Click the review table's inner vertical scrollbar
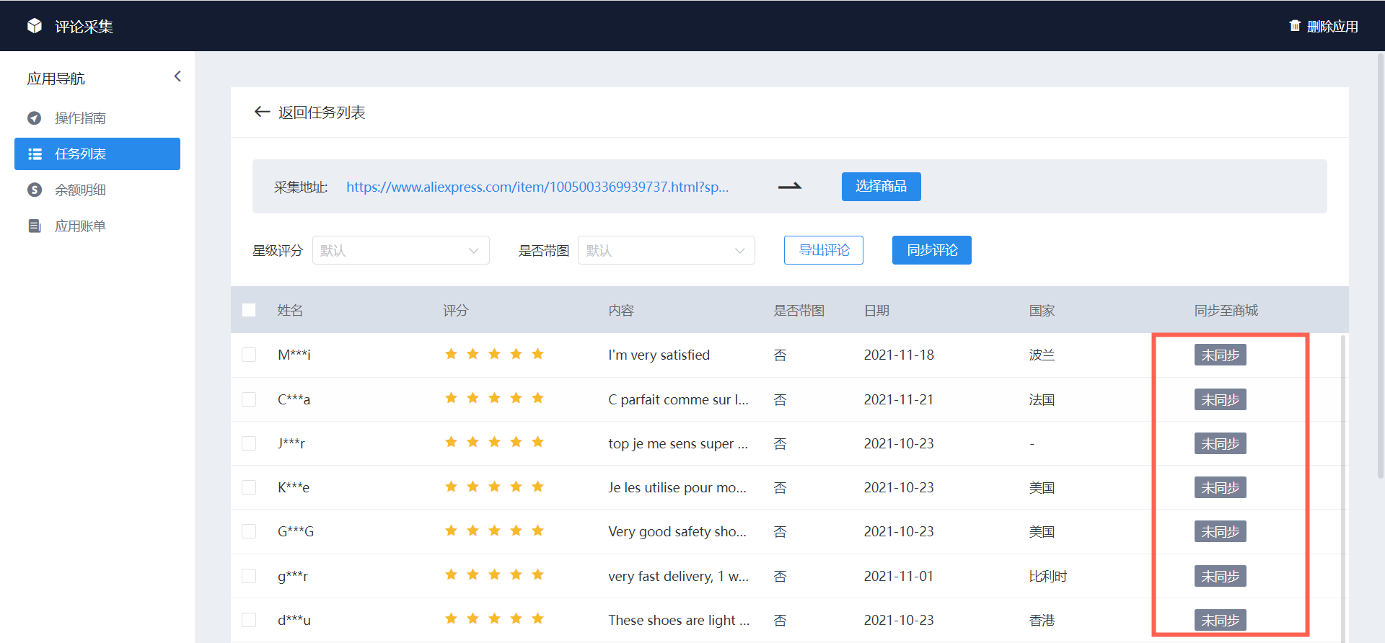Image resolution: width=1385 pixels, height=643 pixels. tap(1342, 487)
